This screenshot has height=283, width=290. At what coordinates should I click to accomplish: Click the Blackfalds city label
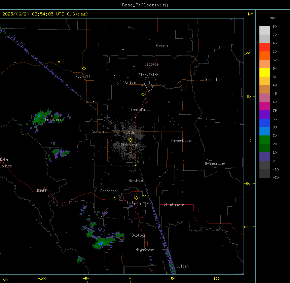coord(148,75)
